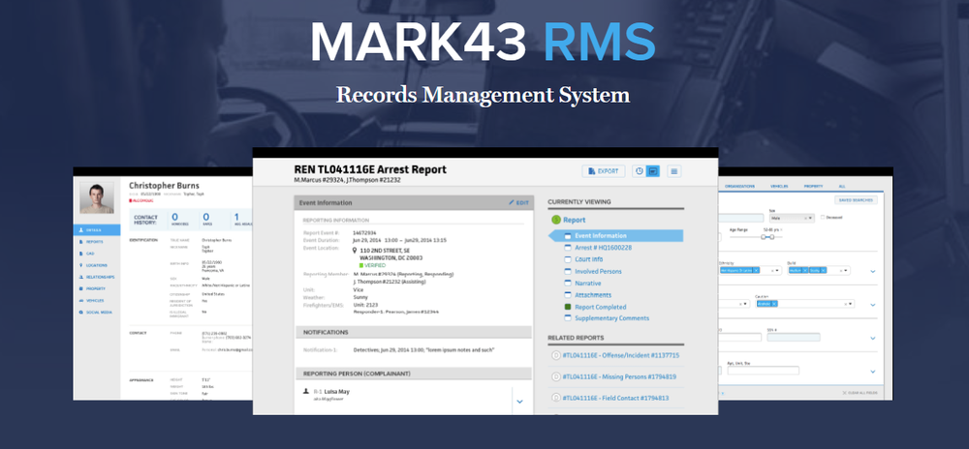969x449 pixels.
Task: Switch to All tab in search window
Action: pyautogui.click(x=841, y=186)
